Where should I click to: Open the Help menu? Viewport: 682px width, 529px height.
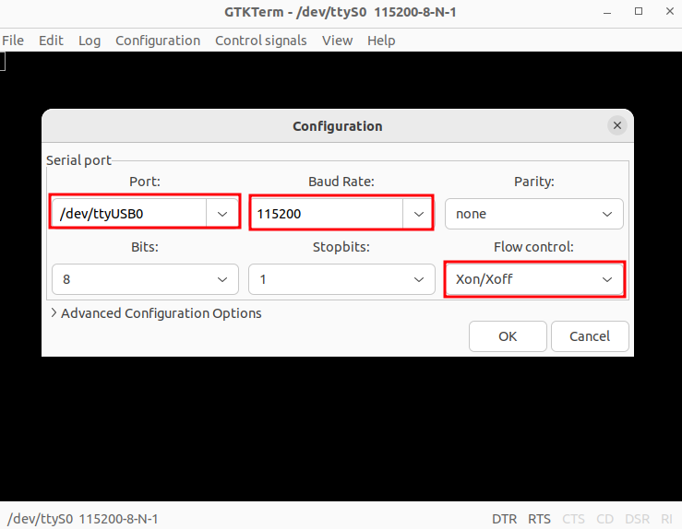click(381, 41)
